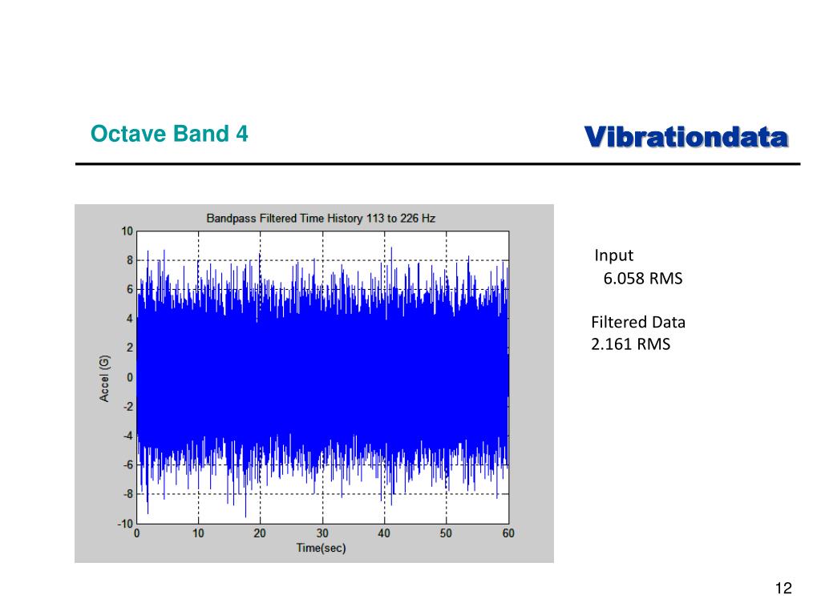Click the slide page number 12
The width and height of the screenshot is (821, 615).
(783, 589)
